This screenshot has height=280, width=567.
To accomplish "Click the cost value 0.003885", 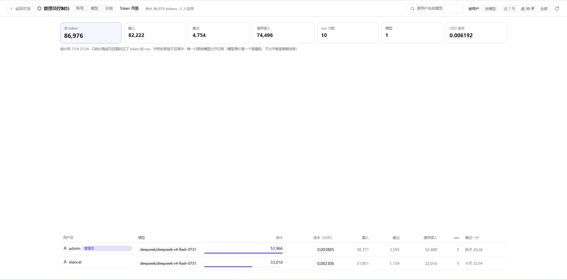I will click(326, 250).
